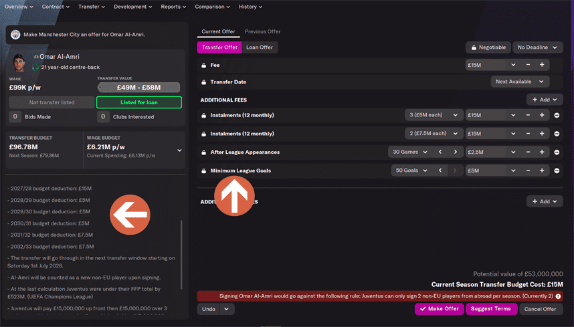Toggle lock on Minimum League Goals row
The image size is (574, 327).
tap(203, 171)
